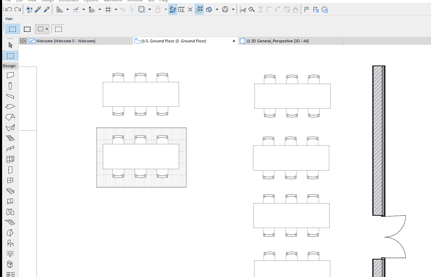The width and height of the screenshot is (431, 277).
Task: Click the Split scissors icon
Action: (243, 10)
